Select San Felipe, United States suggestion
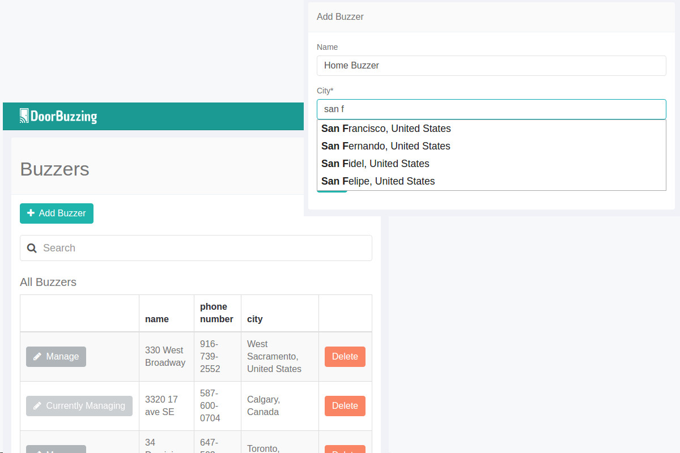Image resolution: width=680 pixels, height=453 pixels. [x=378, y=181]
